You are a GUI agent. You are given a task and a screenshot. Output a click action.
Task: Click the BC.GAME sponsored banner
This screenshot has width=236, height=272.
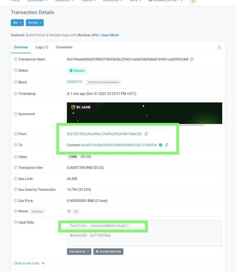point(145,113)
